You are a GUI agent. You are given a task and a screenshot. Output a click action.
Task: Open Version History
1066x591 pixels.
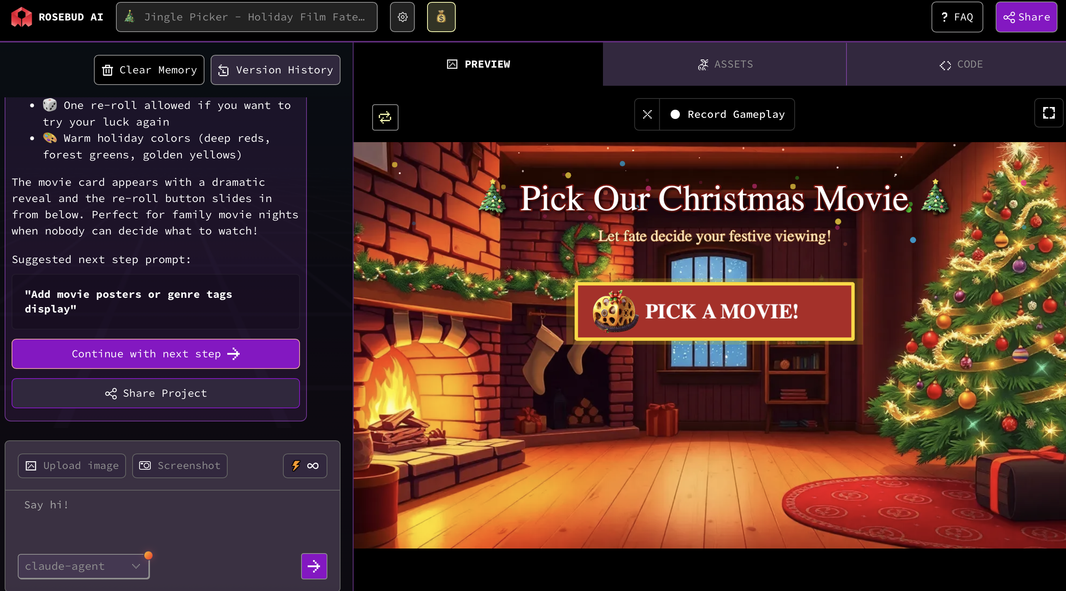pos(275,70)
